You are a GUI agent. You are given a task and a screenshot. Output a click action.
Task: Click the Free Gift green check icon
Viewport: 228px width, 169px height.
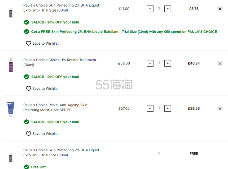[x=27, y=167]
